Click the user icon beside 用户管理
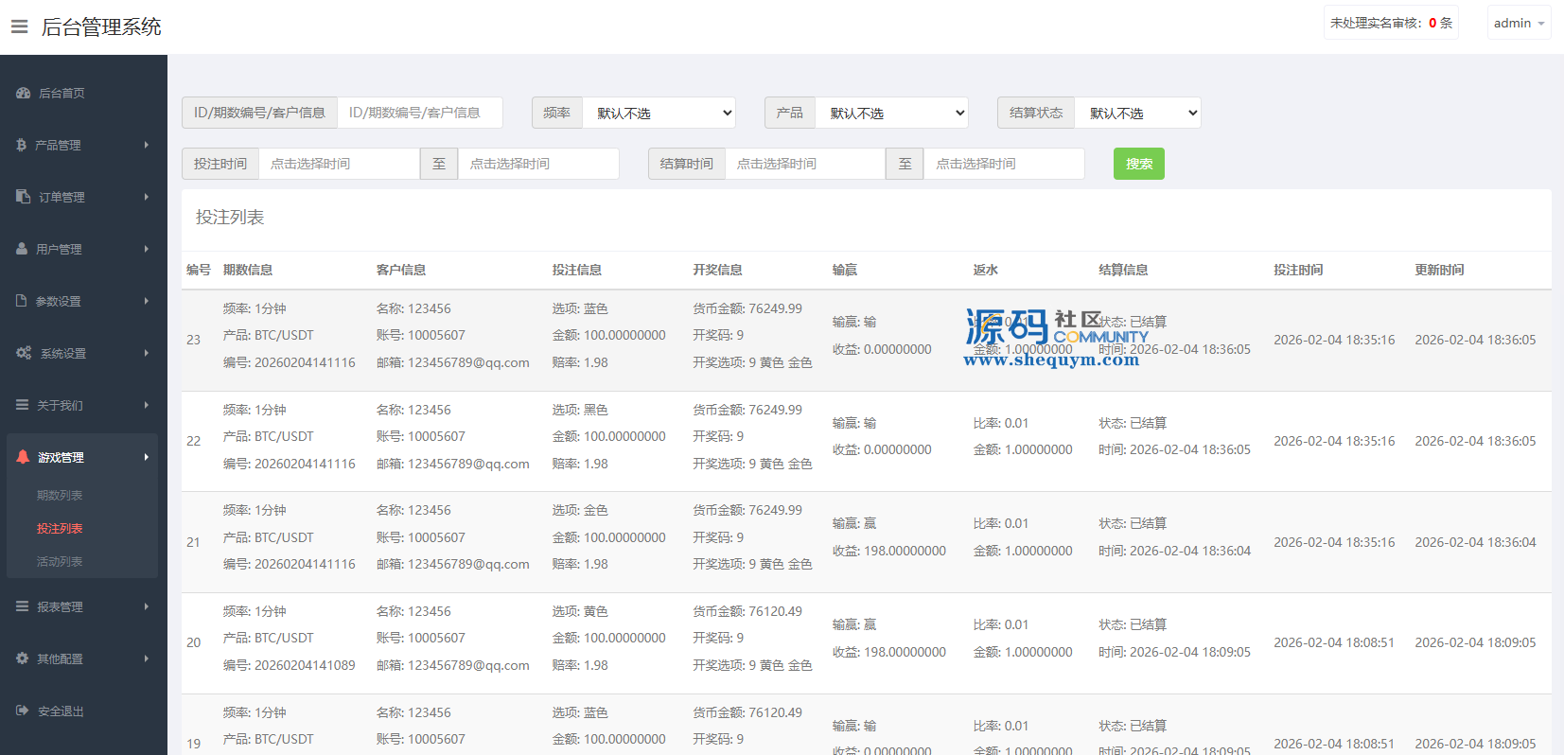1564x755 pixels. tap(22, 249)
